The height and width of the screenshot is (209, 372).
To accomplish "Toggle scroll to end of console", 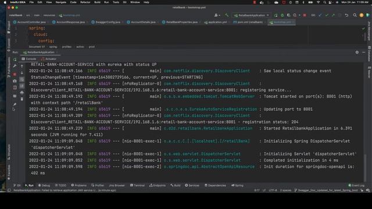I will [x=22, y=86].
